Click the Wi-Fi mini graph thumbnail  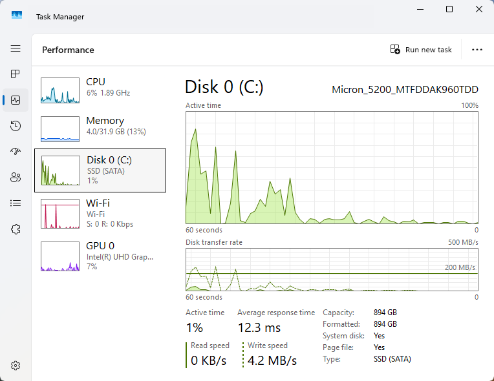pyautogui.click(x=60, y=214)
